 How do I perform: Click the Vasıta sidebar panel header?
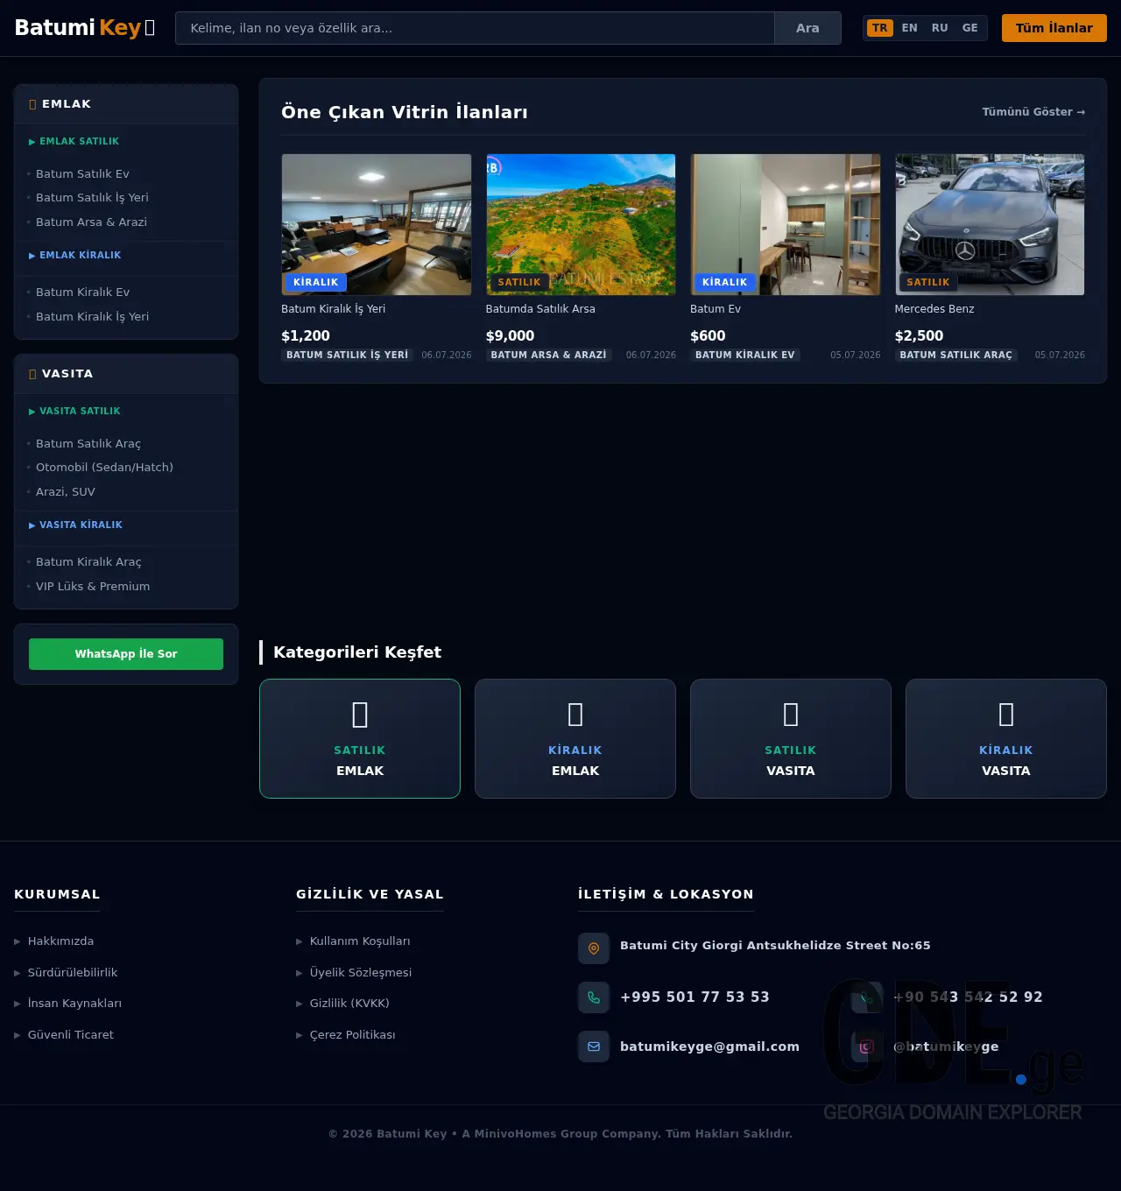click(126, 374)
